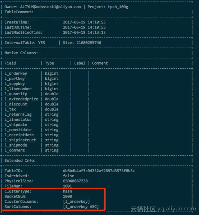This screenshot has height=215, width=199.
Task: Click the string type of l_returnflag
Action: coord(52,114)
